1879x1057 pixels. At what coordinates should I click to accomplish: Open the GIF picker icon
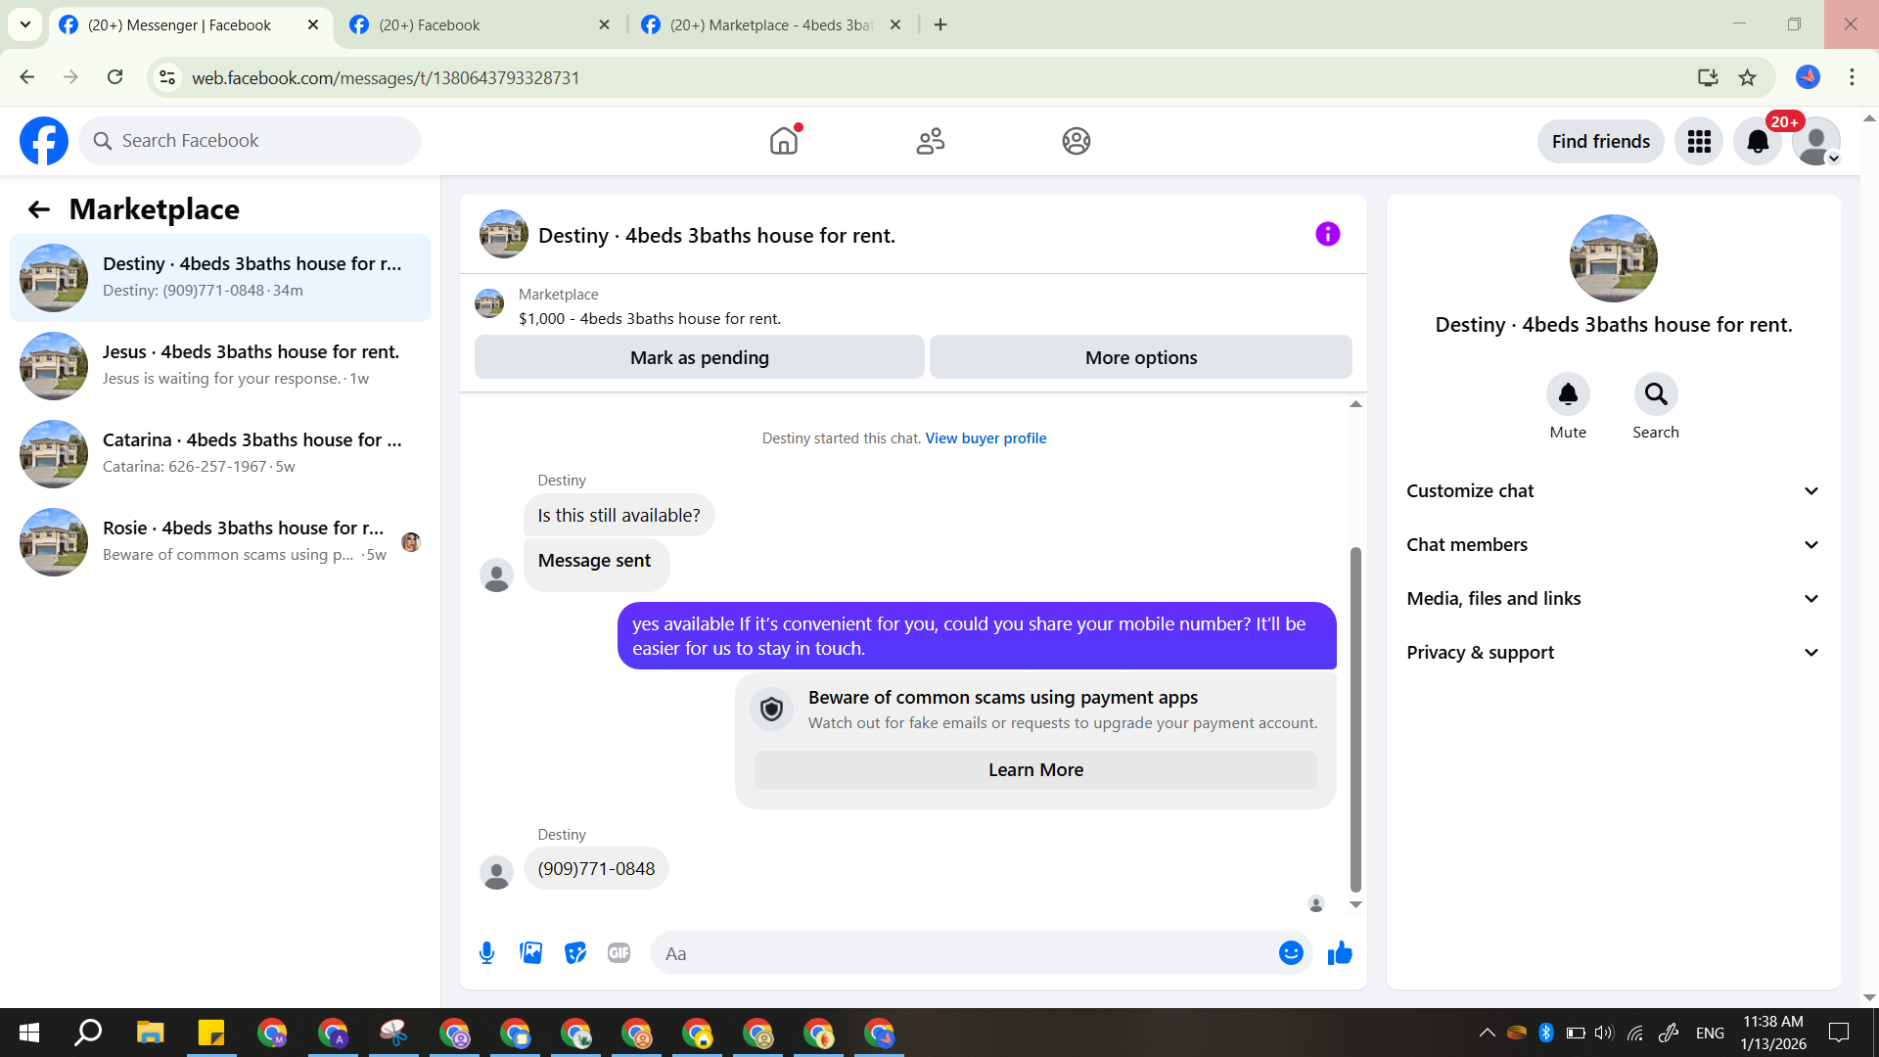[x=619, y=952]
